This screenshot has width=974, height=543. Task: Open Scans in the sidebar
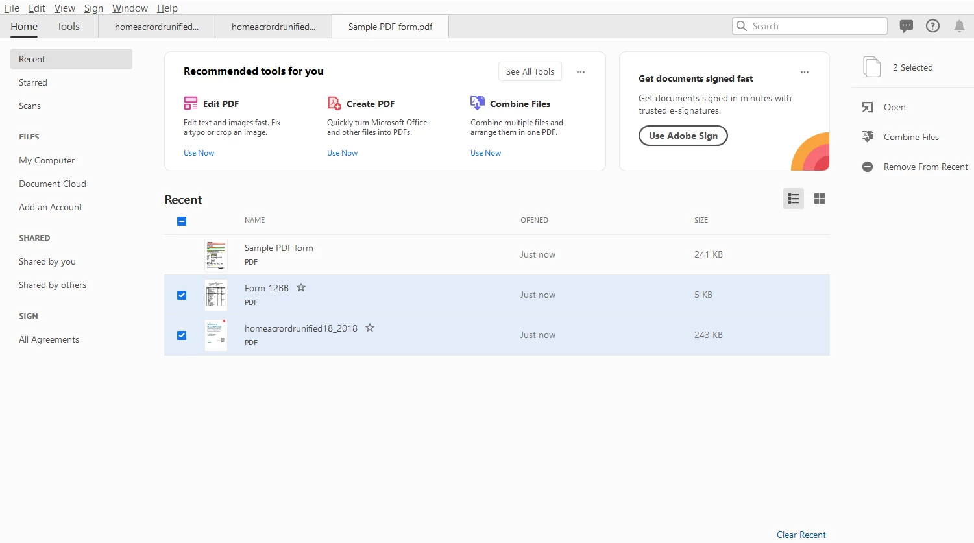(x=30, y=106)
